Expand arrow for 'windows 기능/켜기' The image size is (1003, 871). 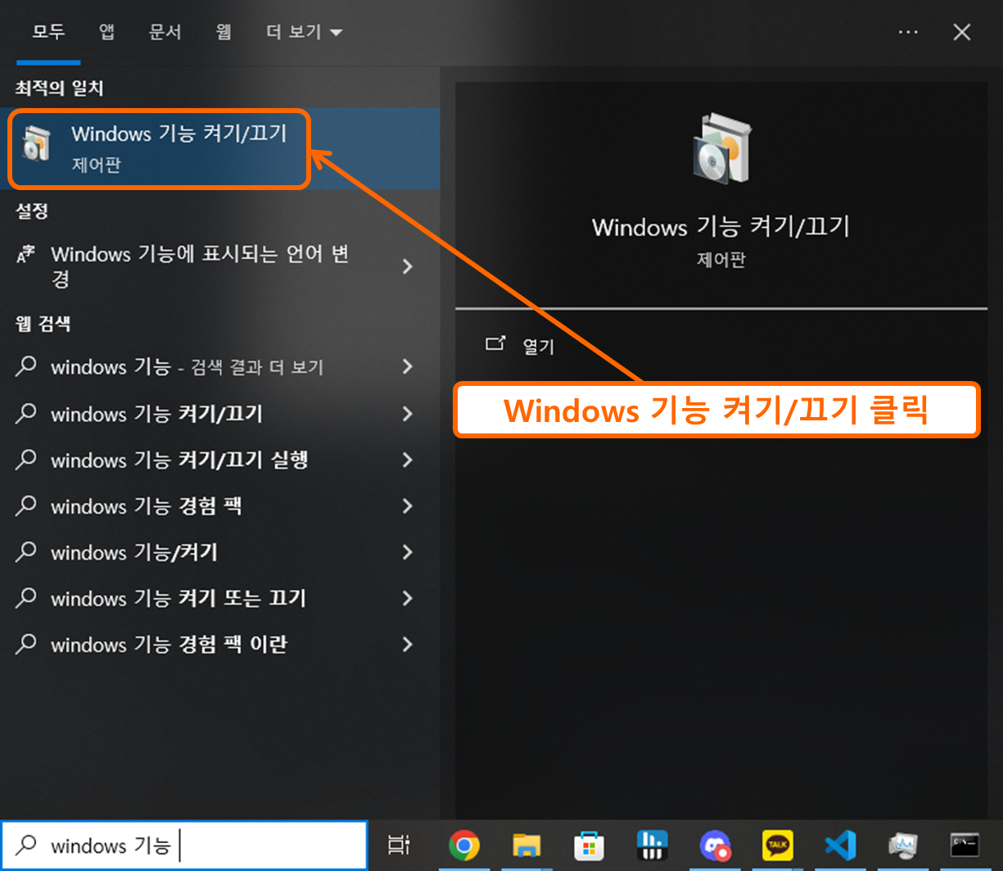[x=408, y=551]
